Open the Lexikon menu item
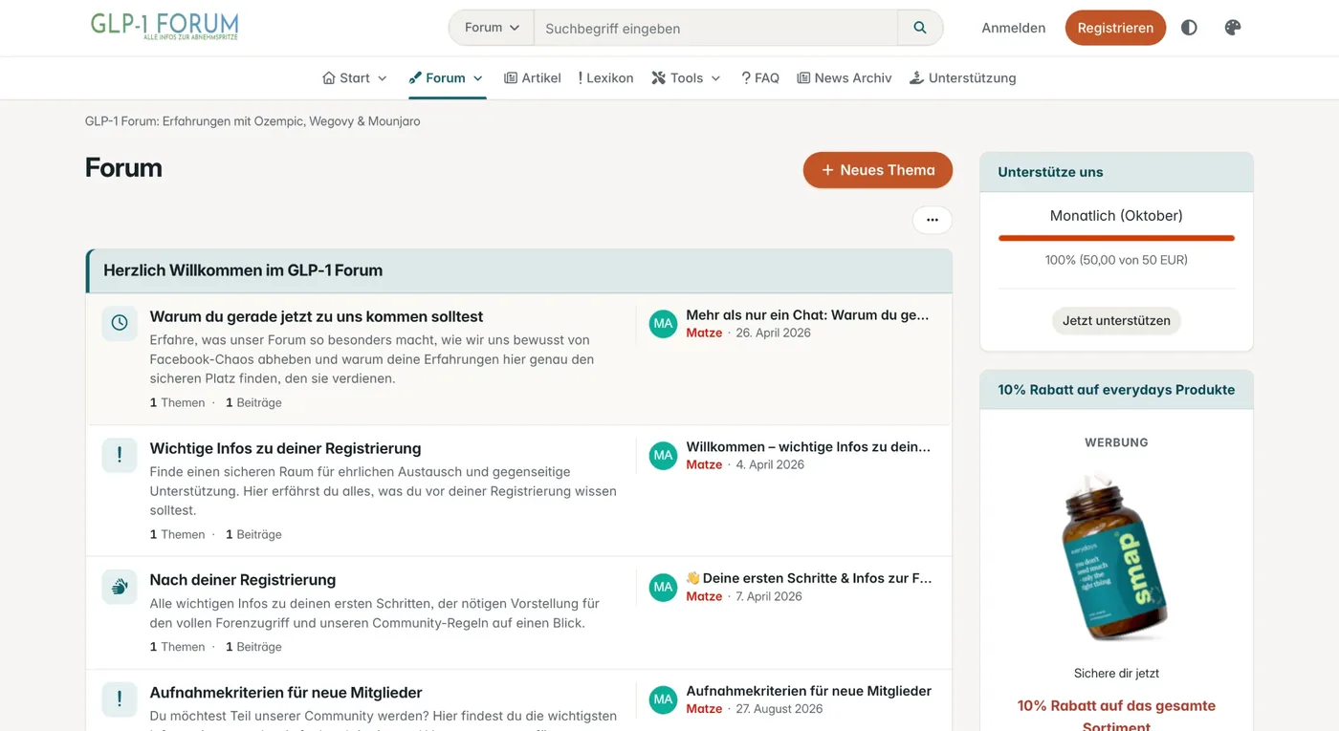The width and height of the screenshot is (1339, 731). click(606, 78)
